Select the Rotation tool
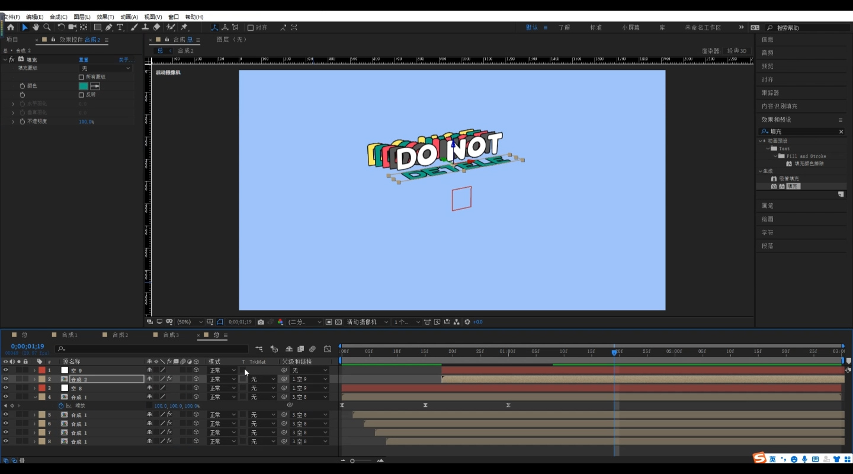The image size is (853, 474). (x=61, y=27)
